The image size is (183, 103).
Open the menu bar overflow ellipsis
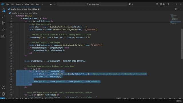click(43, 4)
